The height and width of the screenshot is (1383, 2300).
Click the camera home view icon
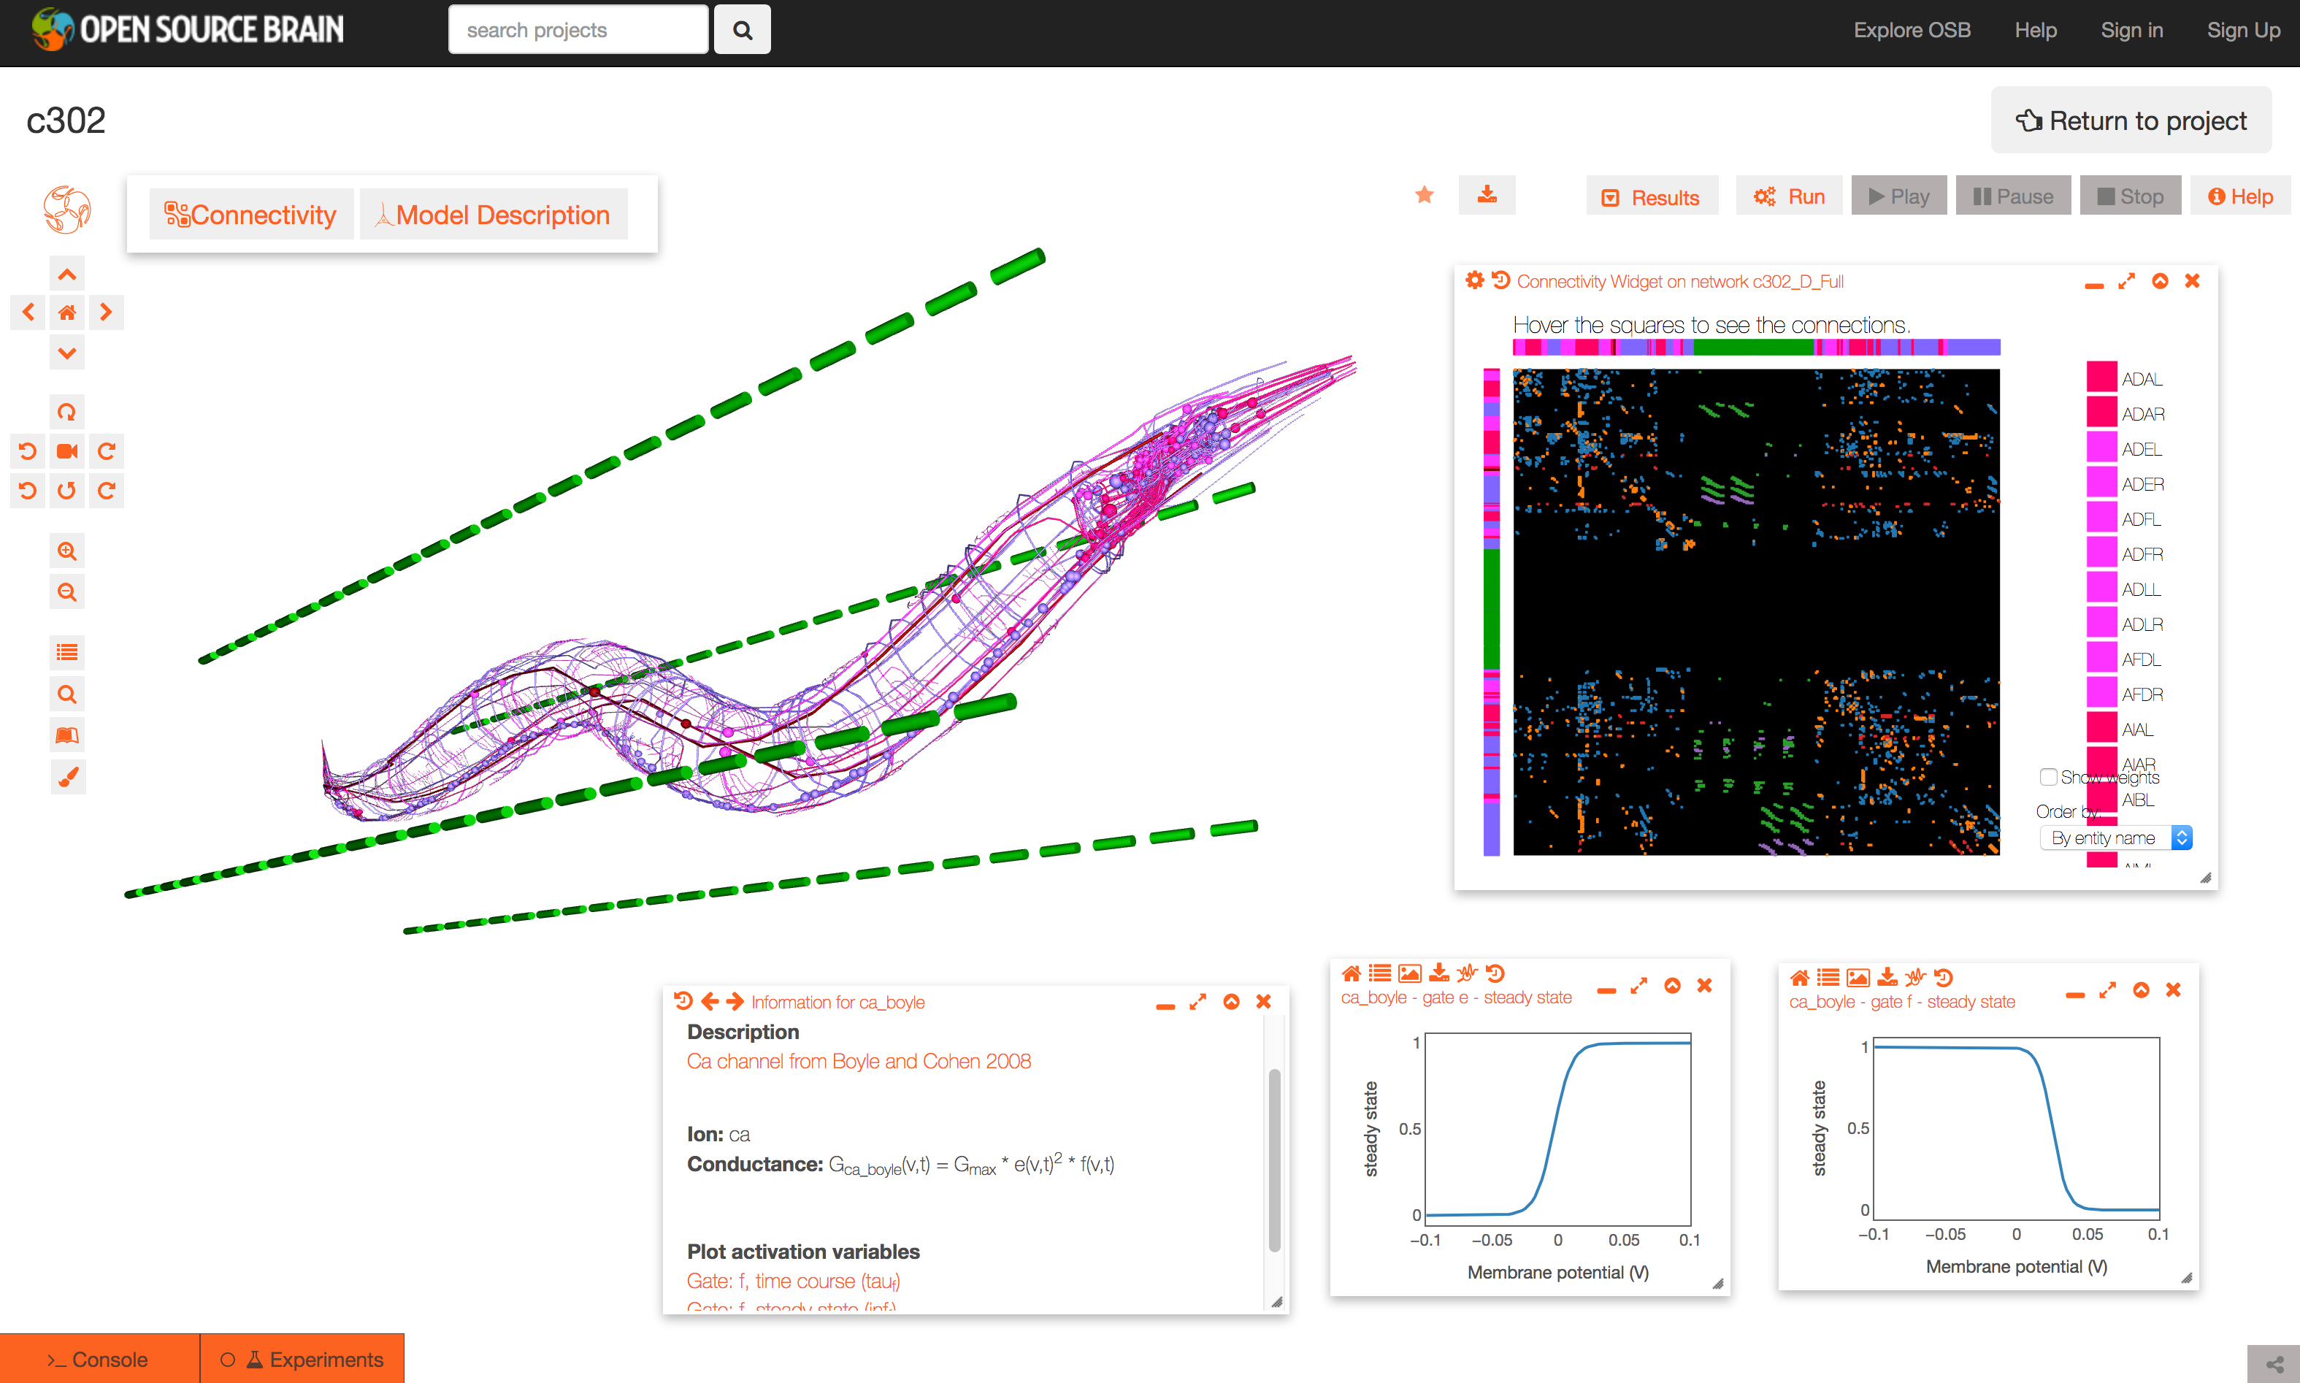(66, 313)
